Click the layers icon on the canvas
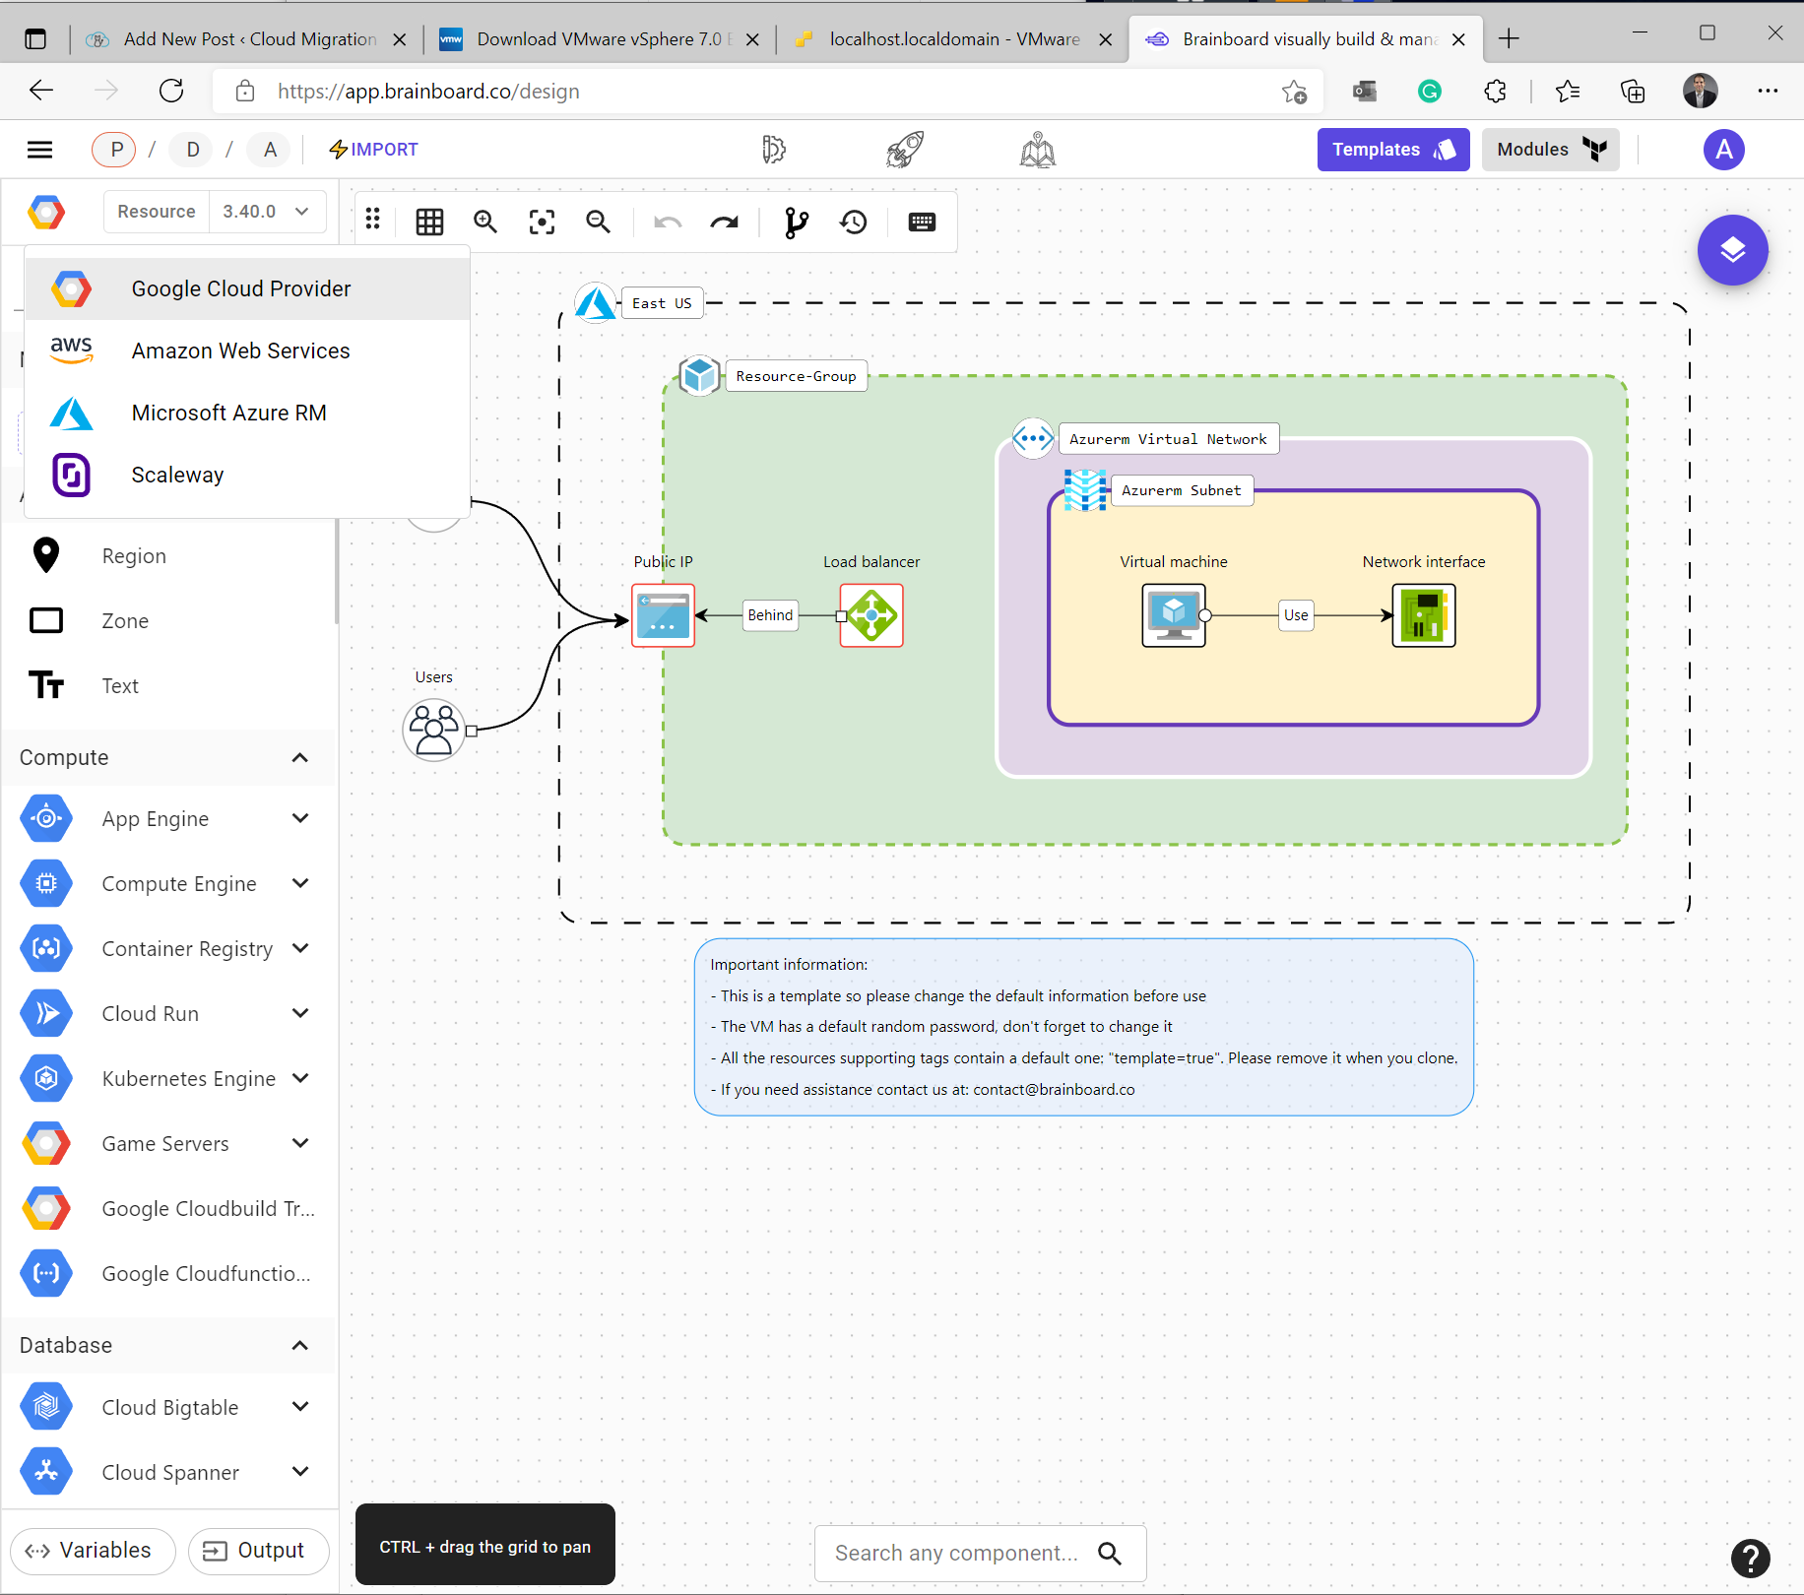 point(1732,250)
